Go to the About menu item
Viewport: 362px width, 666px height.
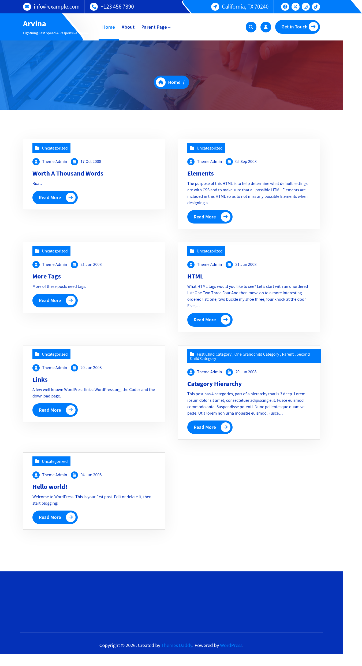pos(128,27)
